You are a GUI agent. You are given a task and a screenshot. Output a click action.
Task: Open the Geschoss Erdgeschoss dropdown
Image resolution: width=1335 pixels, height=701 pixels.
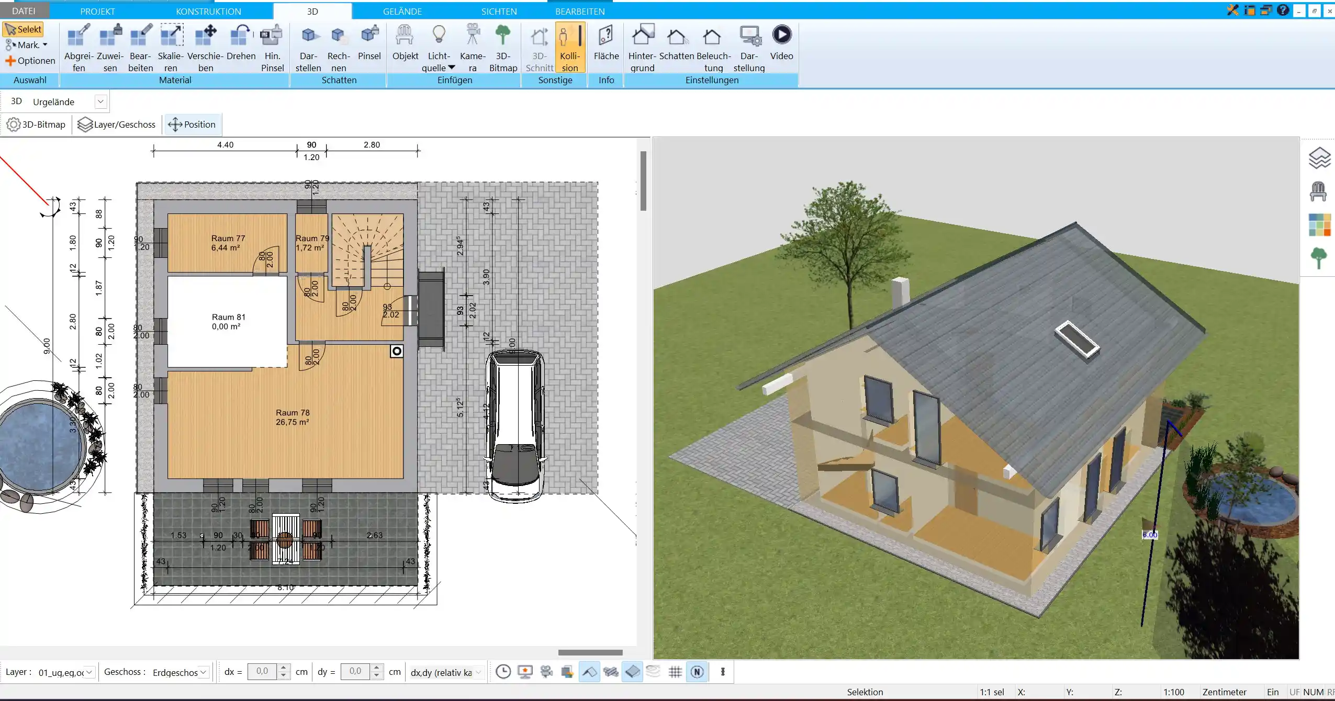point(204,672)
